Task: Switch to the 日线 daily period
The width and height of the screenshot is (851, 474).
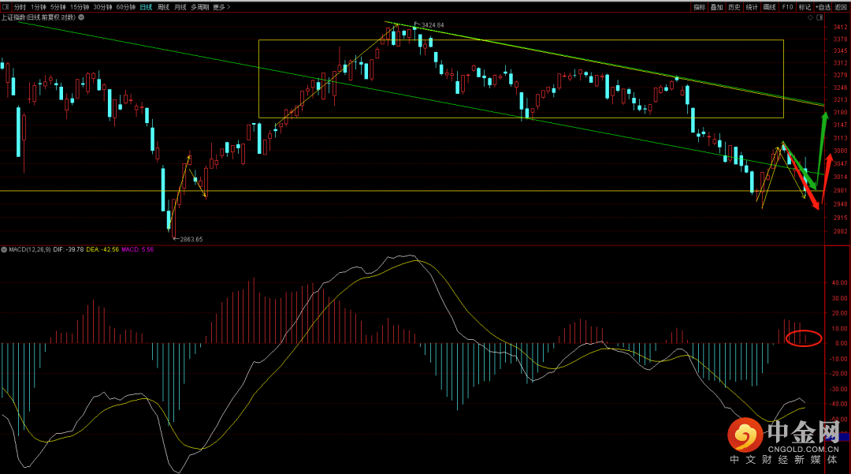Action: [146, 7]
